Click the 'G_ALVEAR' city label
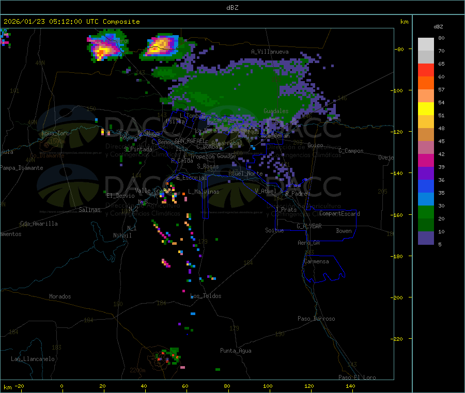Viewport: 465px width, 393px height. click(x=309, y=226)
